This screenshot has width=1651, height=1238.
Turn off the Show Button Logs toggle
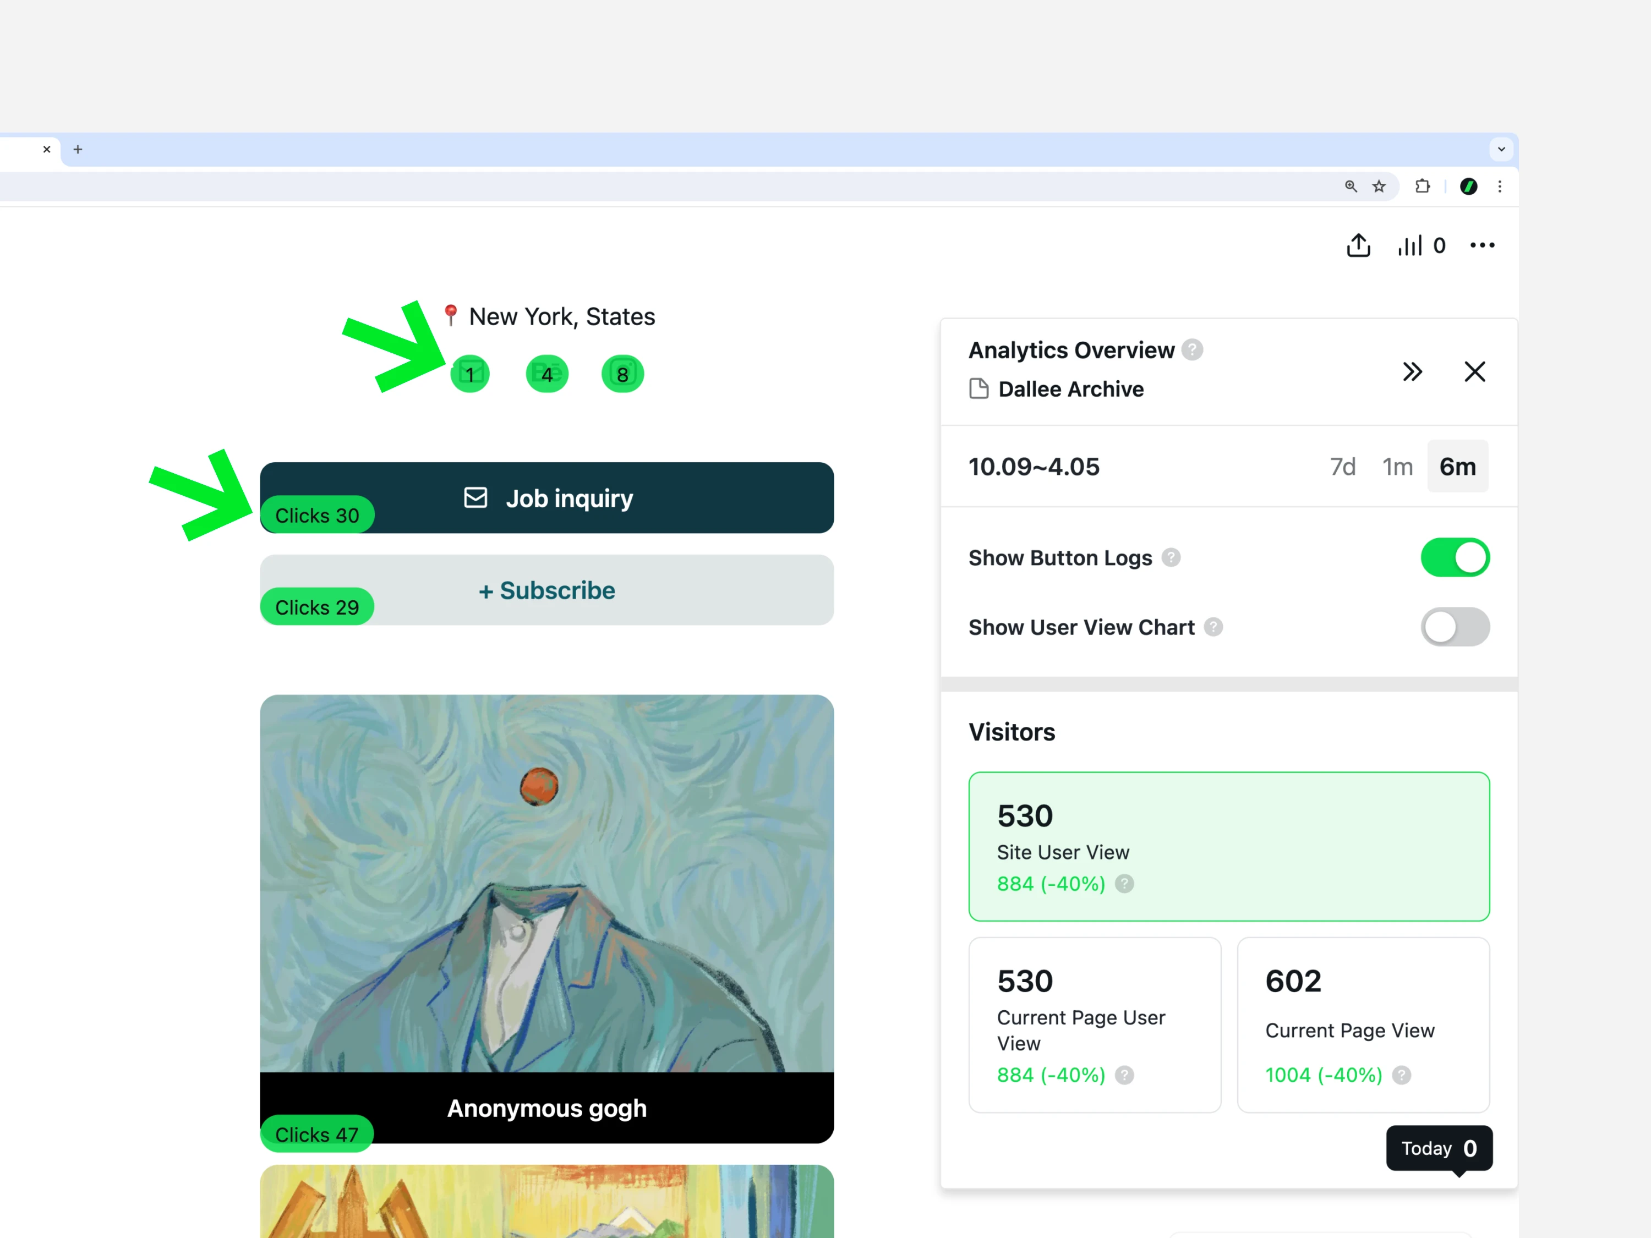pyautogui.click(x=1455, y=557)
